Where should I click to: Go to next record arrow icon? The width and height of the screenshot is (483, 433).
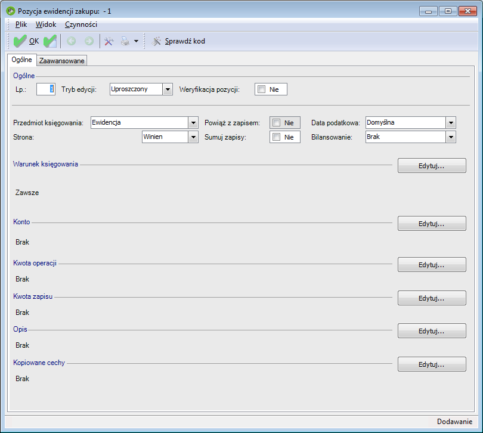(89, 41)
